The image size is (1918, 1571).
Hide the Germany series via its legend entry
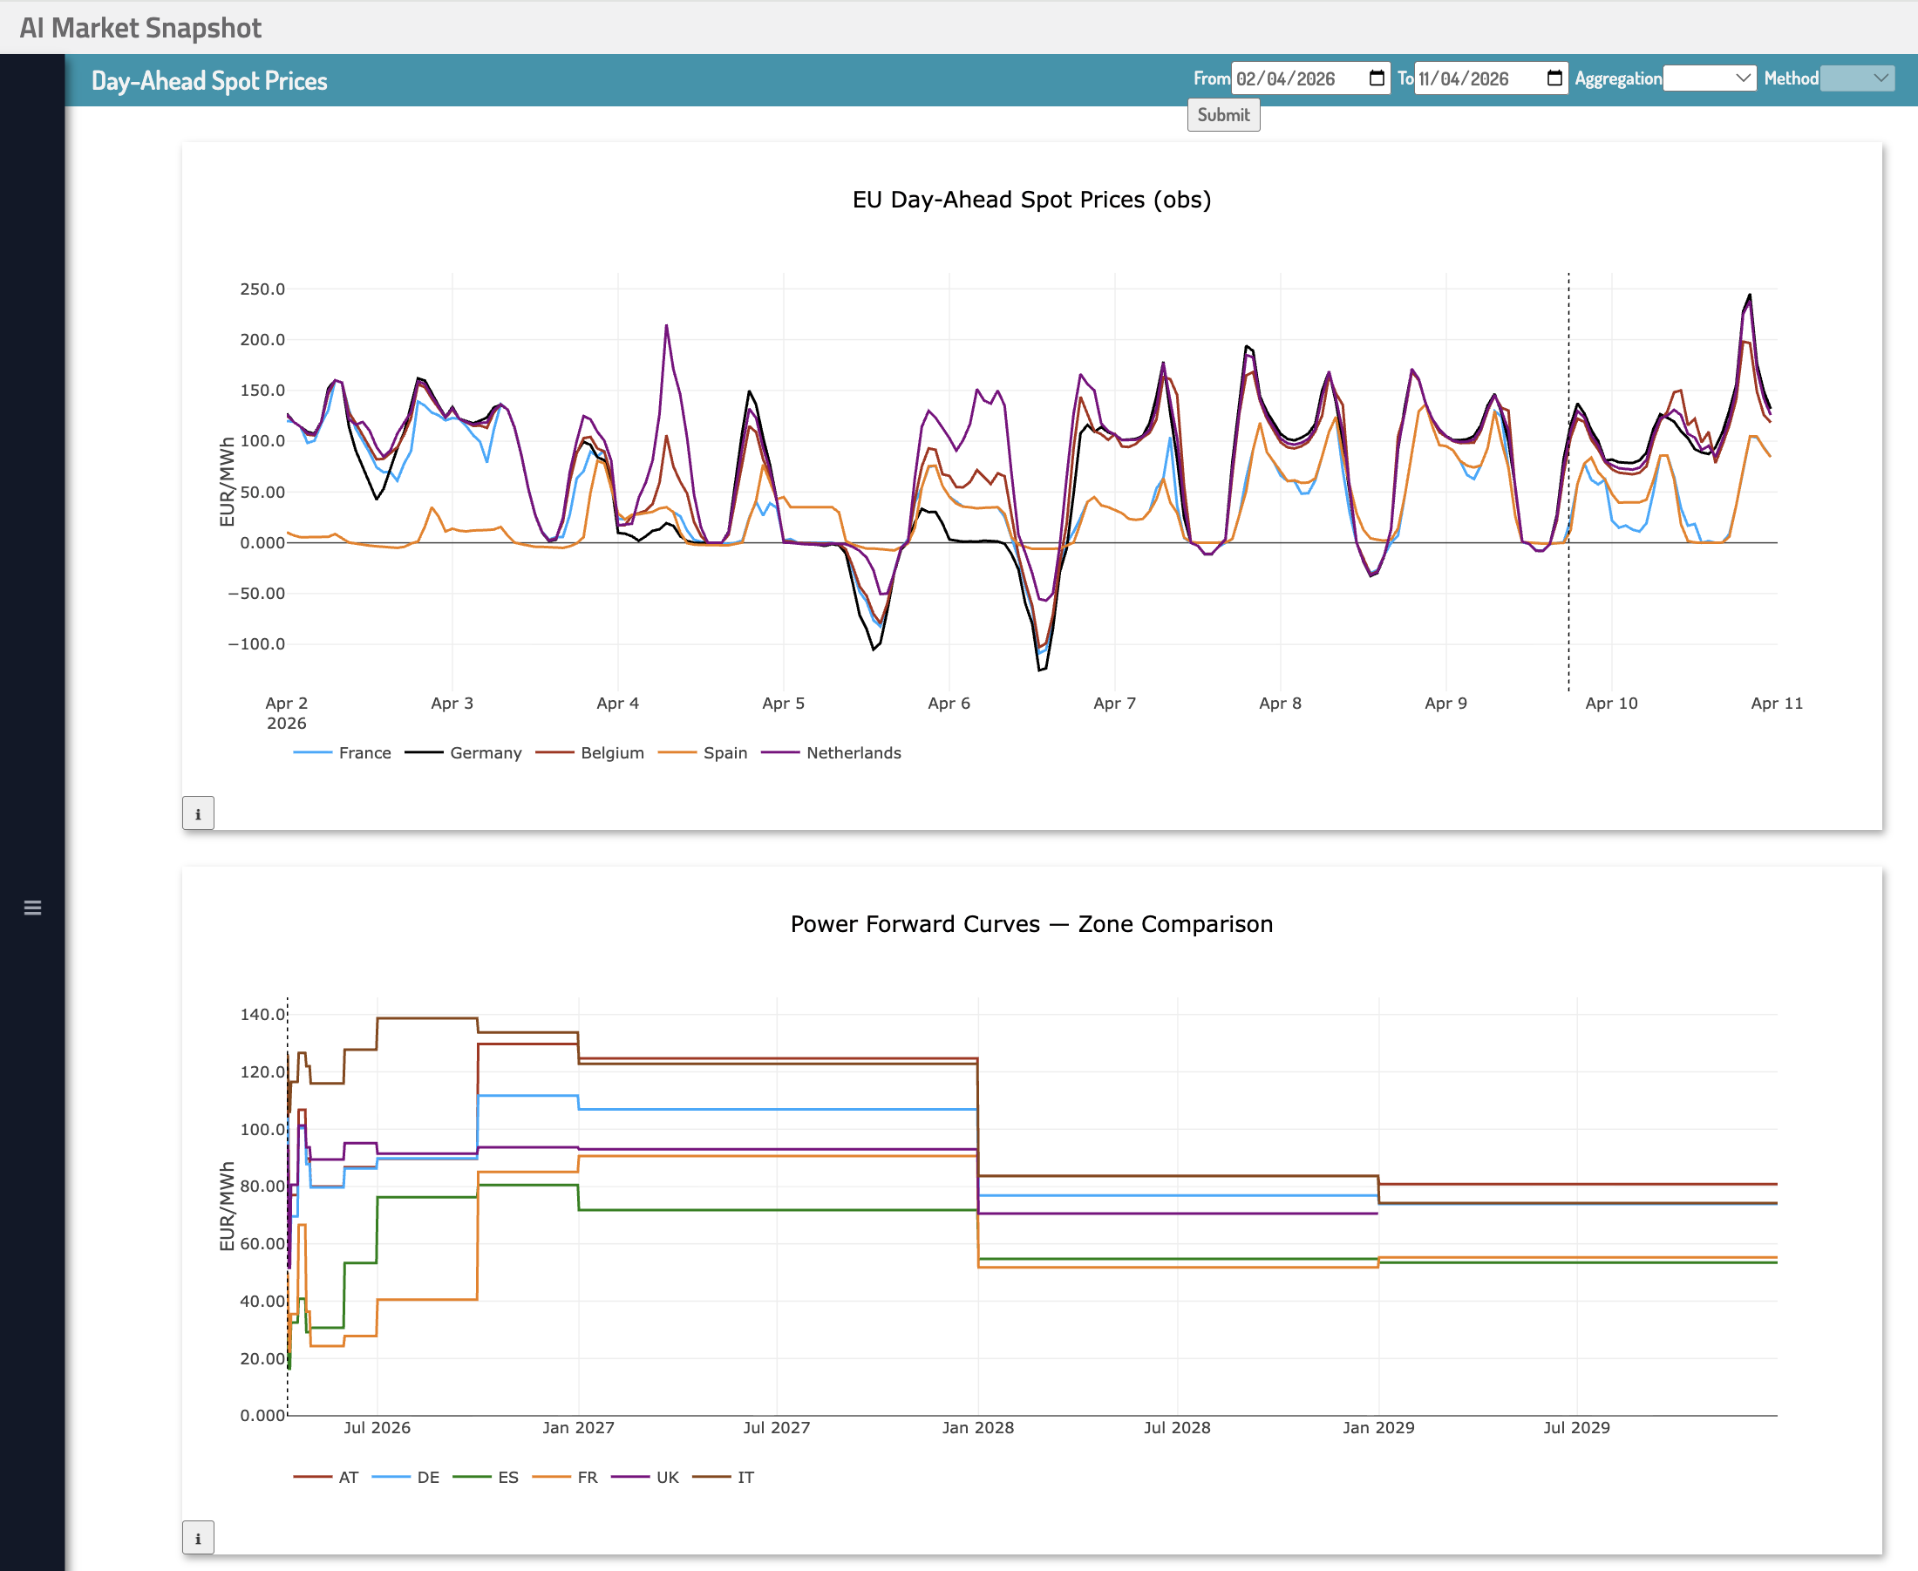pyautogui.click(x=486, y=752)
